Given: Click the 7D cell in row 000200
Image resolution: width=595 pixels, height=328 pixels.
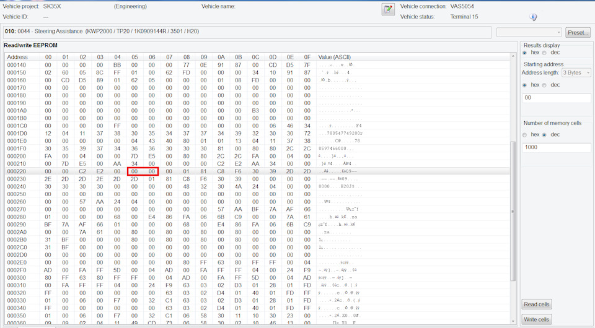Looking at the screenshot, I should click(134, 156).
